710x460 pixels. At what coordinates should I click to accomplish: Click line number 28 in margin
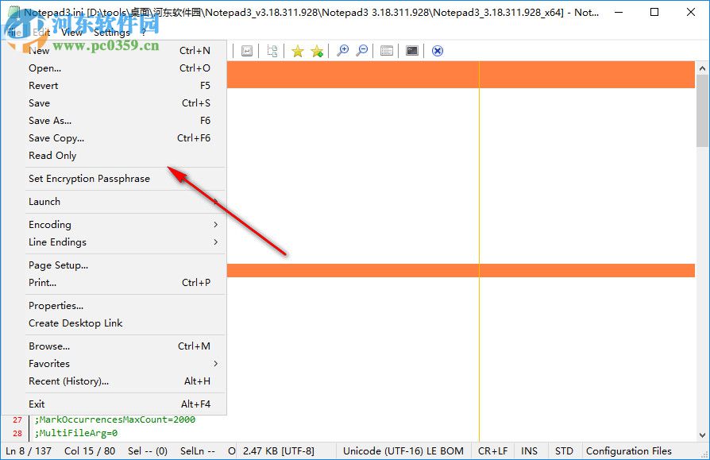(17, 433)
